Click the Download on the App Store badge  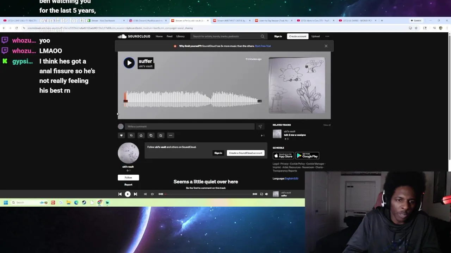click(283, 156)
